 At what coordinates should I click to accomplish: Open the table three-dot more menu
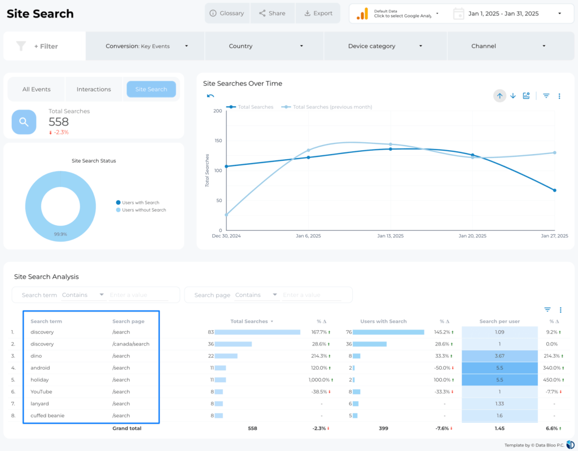[561, 310]
